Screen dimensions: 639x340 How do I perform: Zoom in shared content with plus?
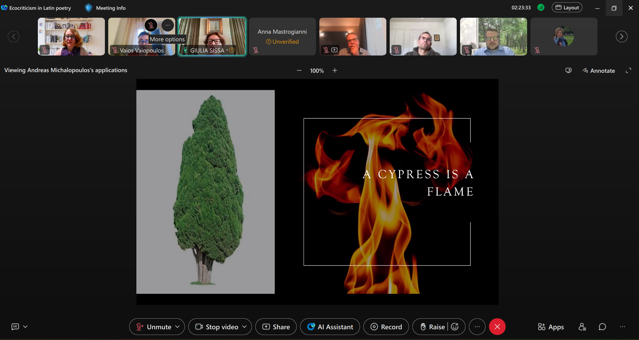pyautogui.click(x=335, y=71)
